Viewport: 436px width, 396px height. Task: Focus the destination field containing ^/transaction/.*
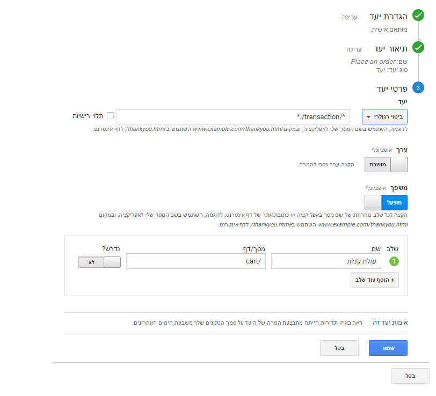[233, 116]
